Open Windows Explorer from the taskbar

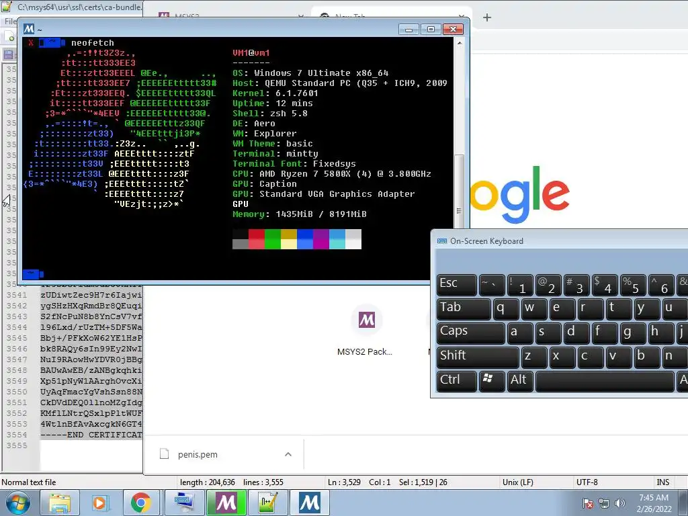point(60,503)
